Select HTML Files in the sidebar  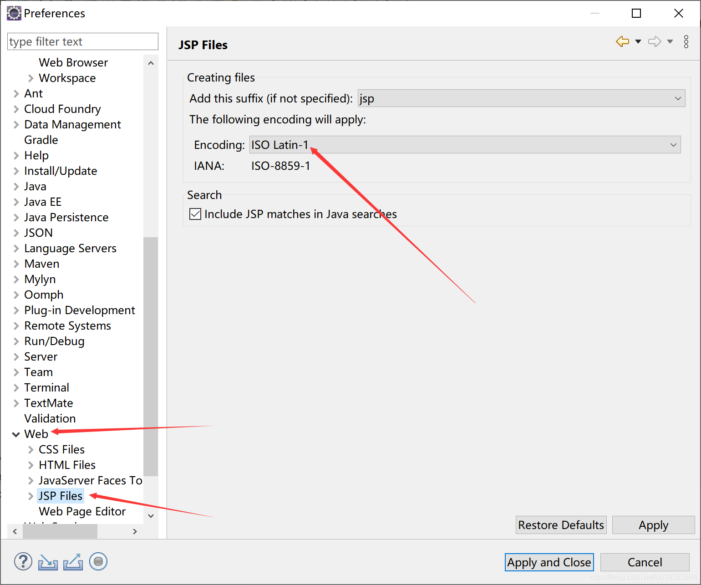click(x=66, y=465)
